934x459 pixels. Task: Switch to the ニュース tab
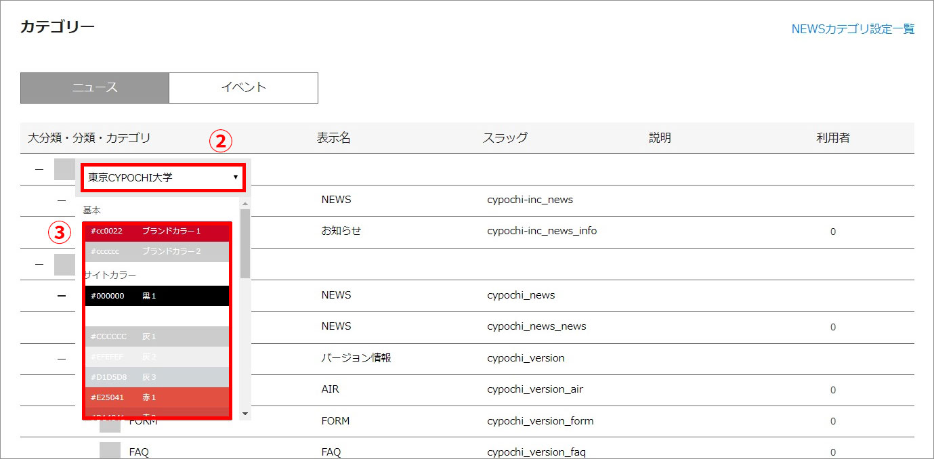pyautogui.click(x=95, y=88)
